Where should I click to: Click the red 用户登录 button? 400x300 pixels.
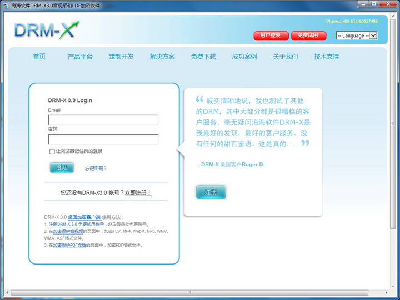tap(271, 35)
